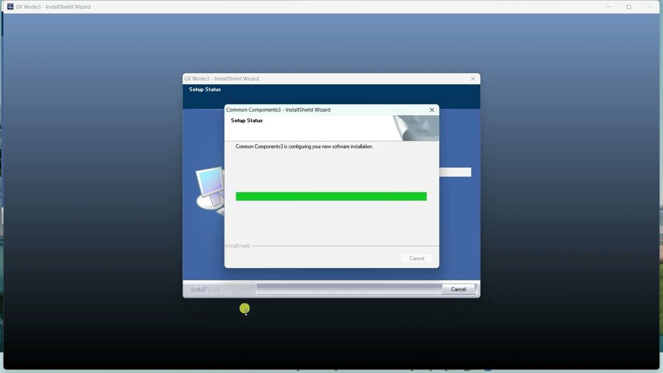This screenshot has width=663, height=373.
Task: Maximize the outer GX Works3 window
Action: [x=629, y=7]
